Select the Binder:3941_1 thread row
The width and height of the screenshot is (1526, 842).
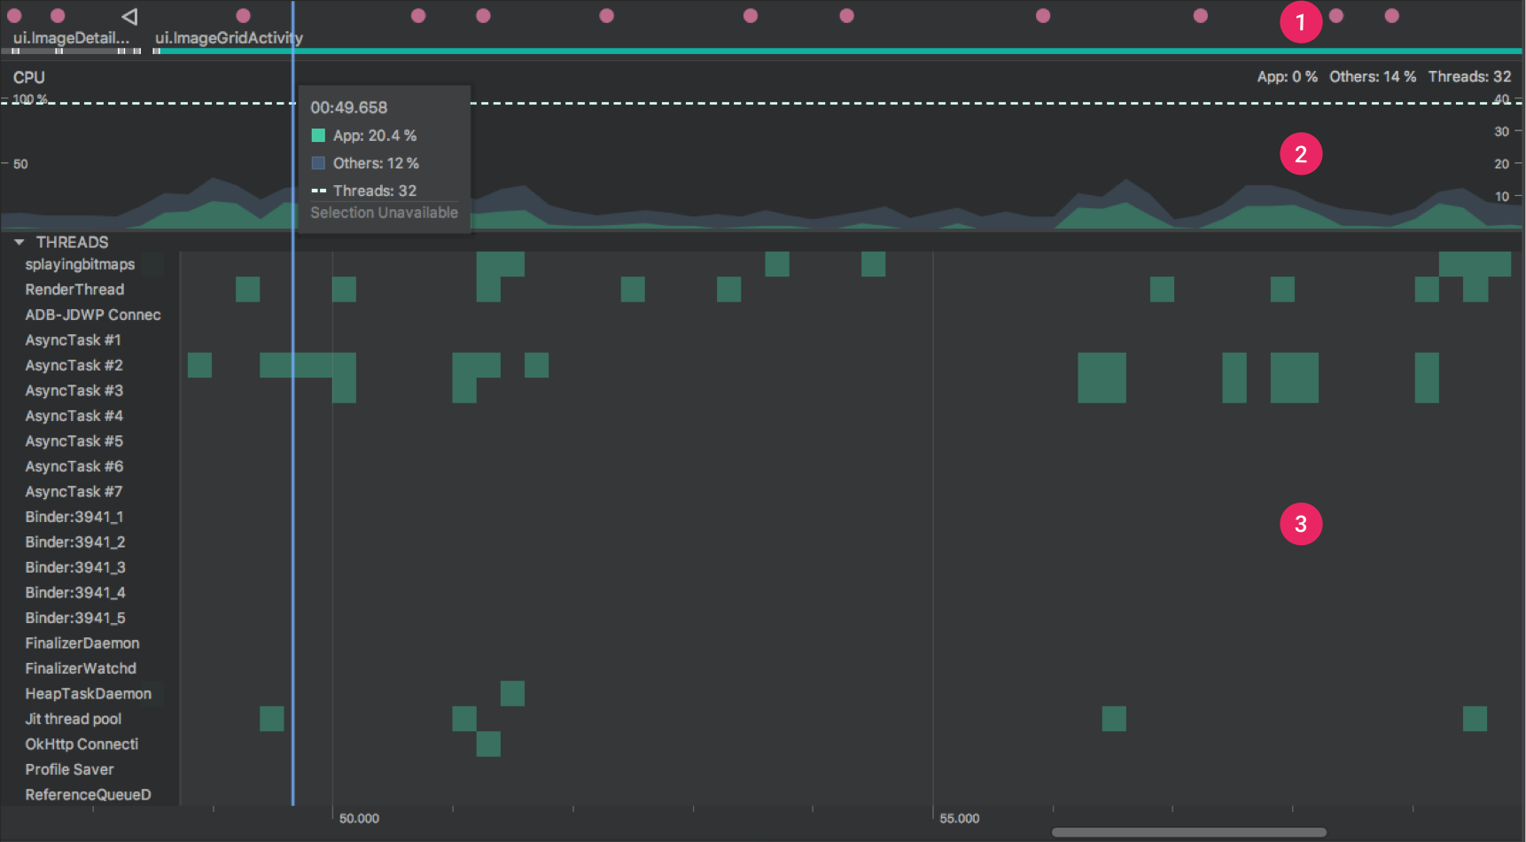coord(74,517)
